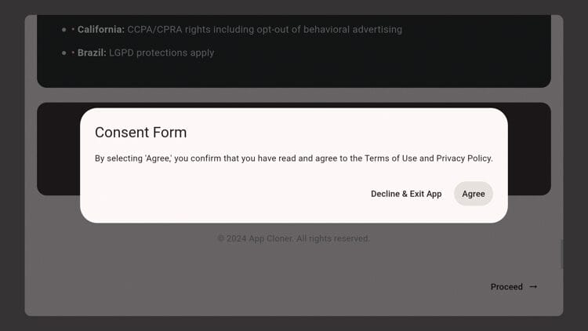
Task: Click the vertical scrollbar thumb
Action: (561, 254)
